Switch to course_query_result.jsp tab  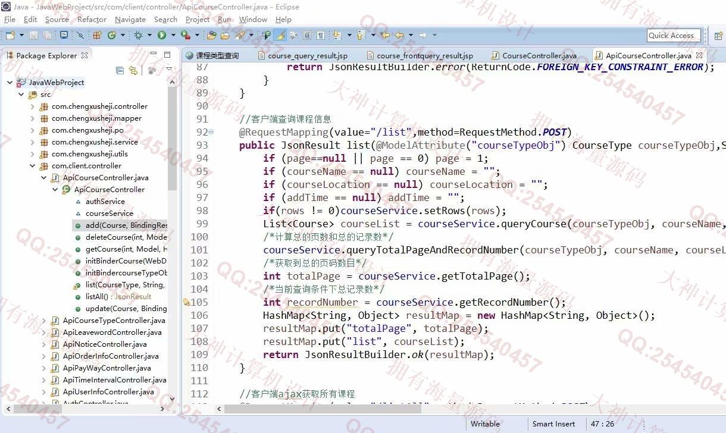[x=303, y=55]
